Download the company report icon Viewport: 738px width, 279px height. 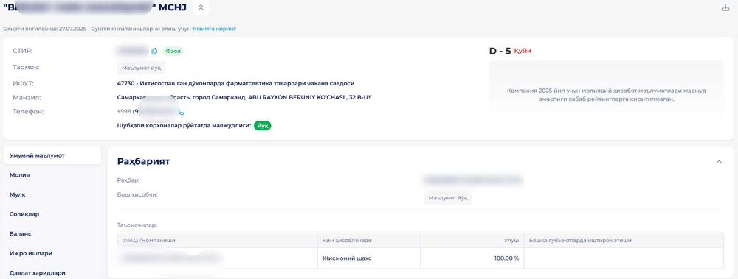point(725,7)
